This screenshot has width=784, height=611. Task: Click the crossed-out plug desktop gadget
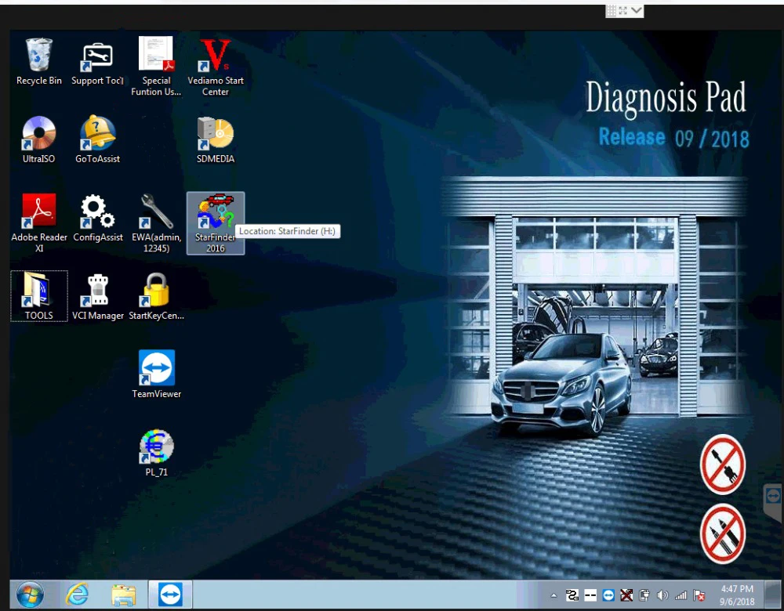[x=723, y=465]
